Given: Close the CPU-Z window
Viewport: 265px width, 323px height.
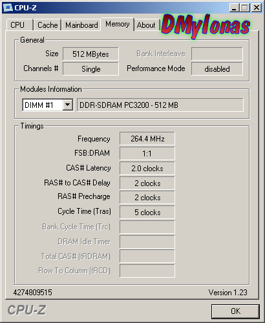Looking at the screenshot, I should [257, 8].
